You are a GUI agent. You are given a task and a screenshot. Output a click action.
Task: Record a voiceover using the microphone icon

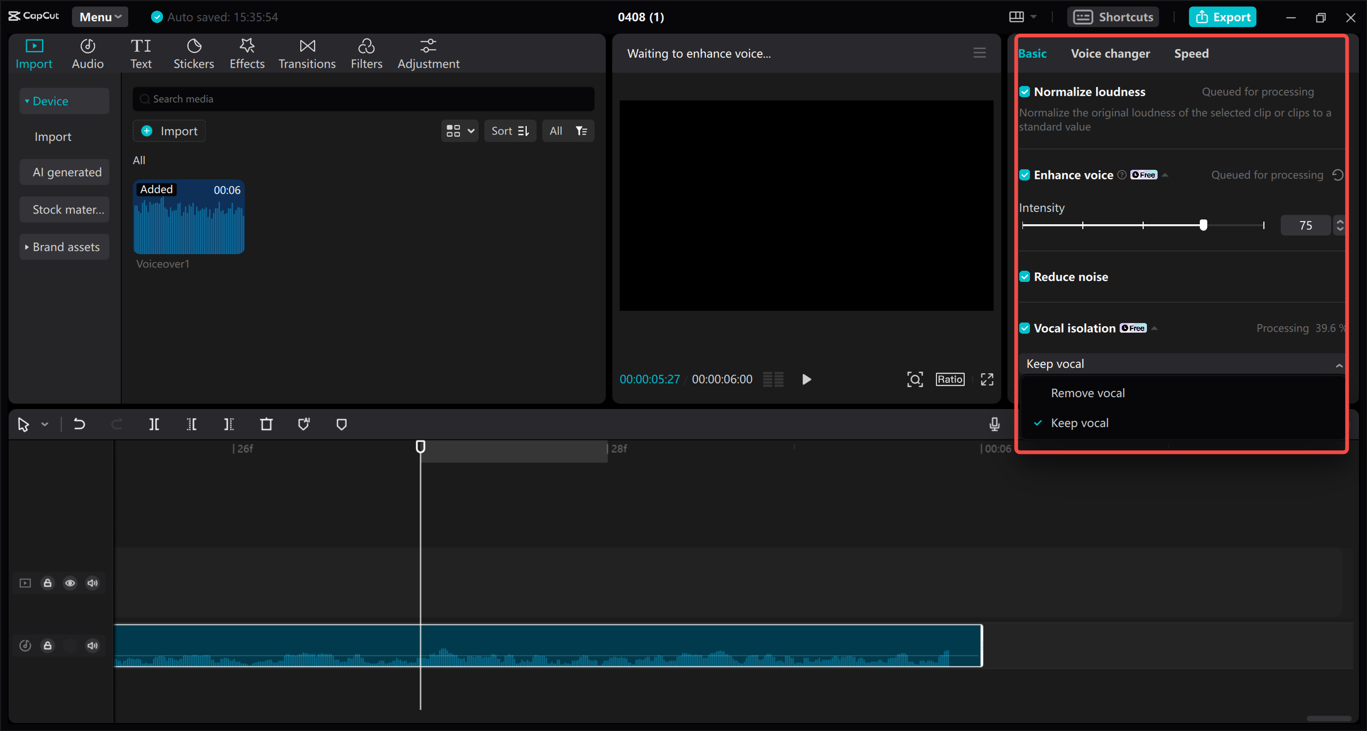coord(994,424)
